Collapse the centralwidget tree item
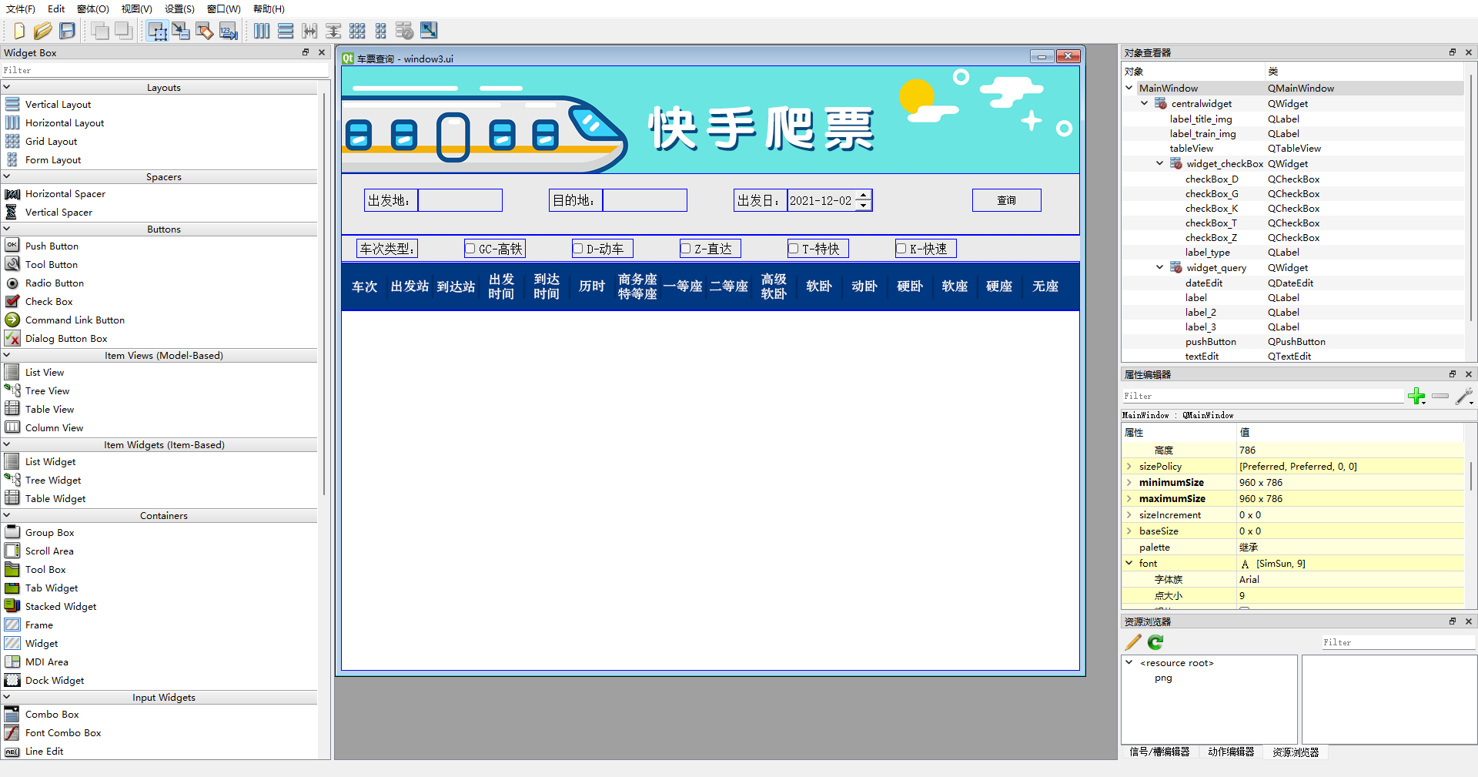Image resolution: width=1478 pixels, height=777 pixels. (1143, 103)
